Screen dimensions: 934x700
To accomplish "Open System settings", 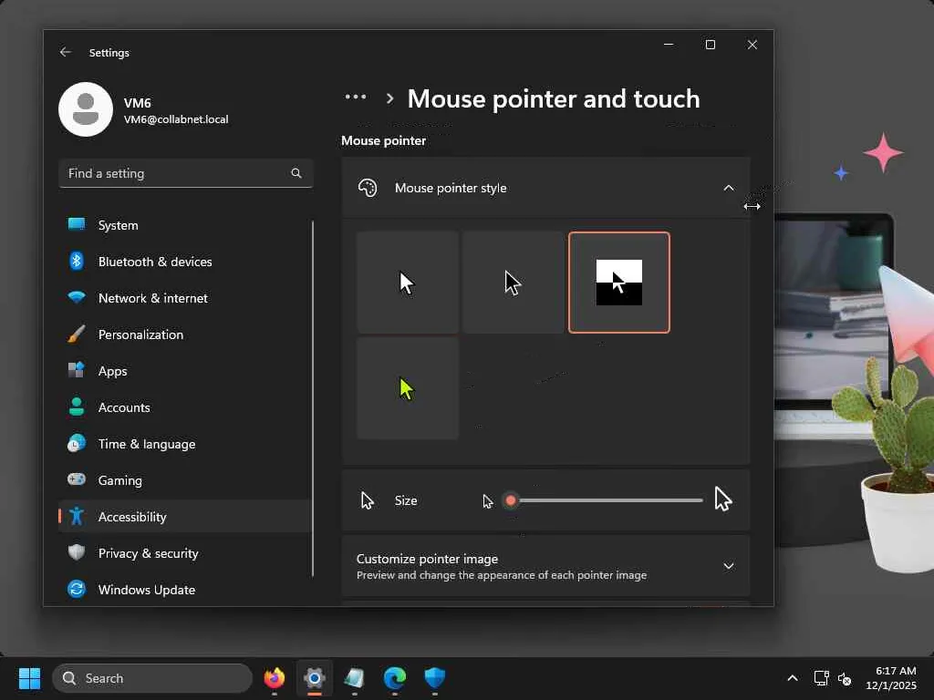I will point(184,225).
